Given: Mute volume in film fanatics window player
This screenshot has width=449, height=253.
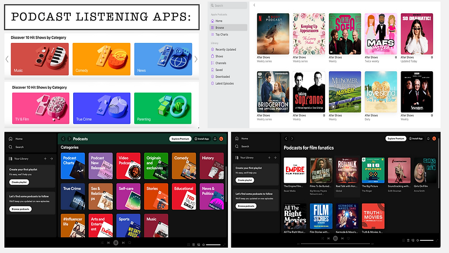Looking at the screenshot, I should tap(417, 240).
